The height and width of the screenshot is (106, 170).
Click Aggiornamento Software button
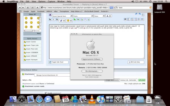pyautogui.click(x=92, y=59)
